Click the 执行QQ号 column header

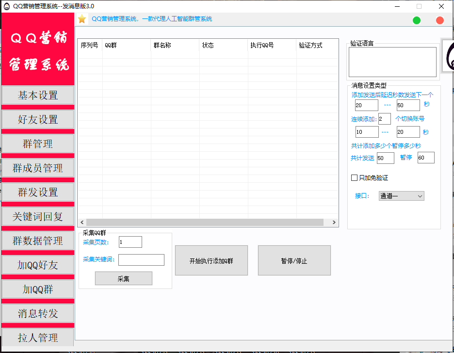[x=272, y=45]
